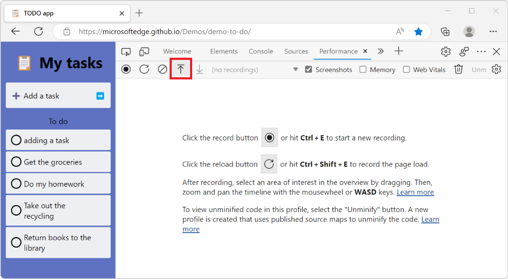Submit task with blue arrow button
Viewport: 508px width, 279px height.
[x=100, y=96]
